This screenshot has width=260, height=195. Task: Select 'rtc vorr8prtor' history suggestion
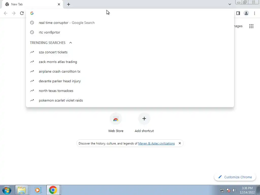(130, 32)
